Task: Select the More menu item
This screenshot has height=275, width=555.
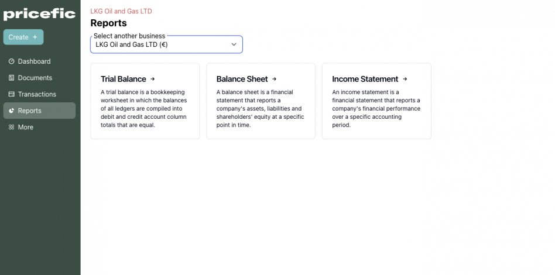Action: click(x=39, y=127)
